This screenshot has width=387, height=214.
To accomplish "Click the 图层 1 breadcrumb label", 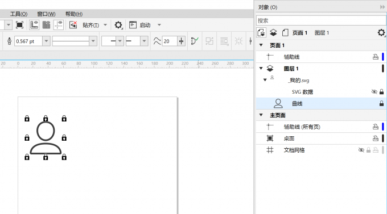I will pyautogui.click(x=322, y=33).
